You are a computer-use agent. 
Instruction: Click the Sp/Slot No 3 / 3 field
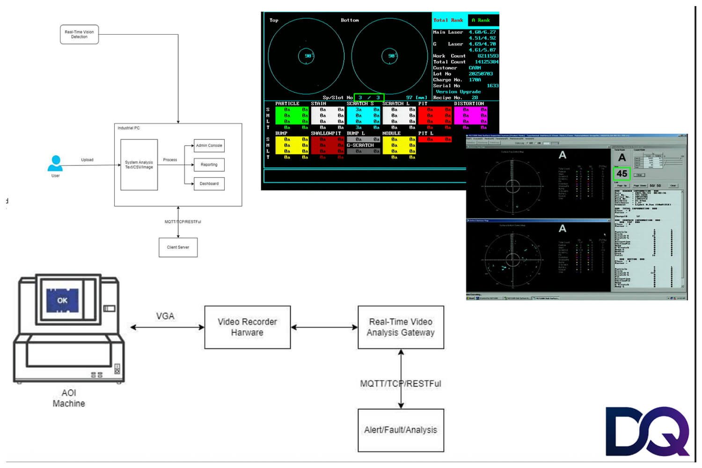(369, 97)
